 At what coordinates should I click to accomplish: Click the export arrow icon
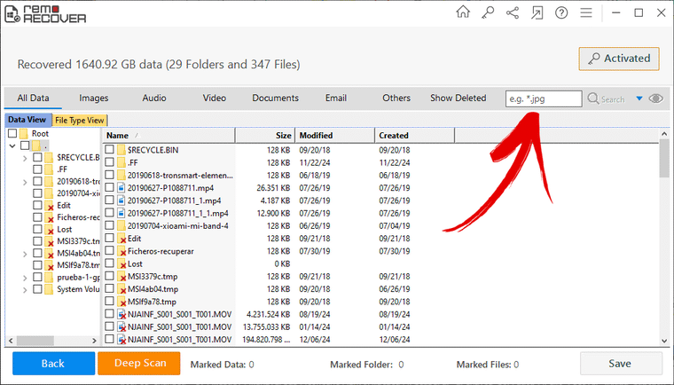[537, 12]
